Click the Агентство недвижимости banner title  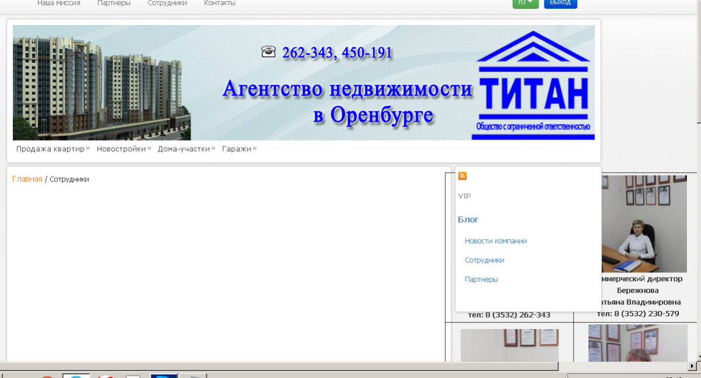347,101
